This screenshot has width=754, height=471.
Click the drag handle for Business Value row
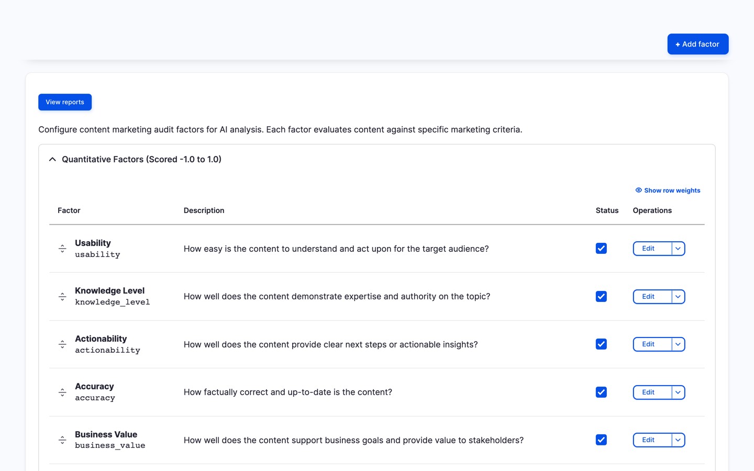pyautogui.click(x=62, y=440)
